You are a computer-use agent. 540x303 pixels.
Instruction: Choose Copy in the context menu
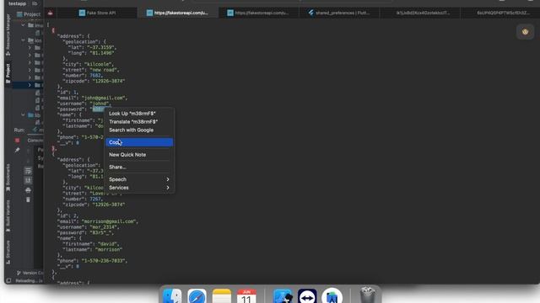(139, 142)
